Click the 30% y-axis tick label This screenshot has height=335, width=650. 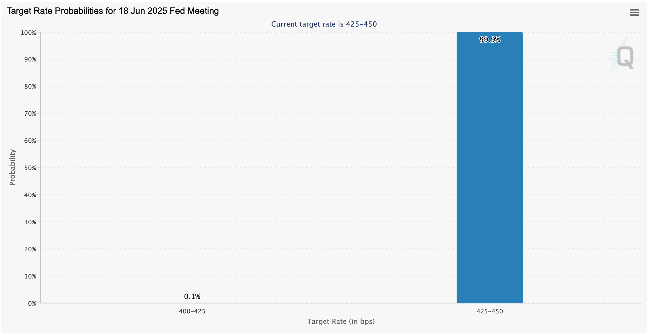coord(30,222)
